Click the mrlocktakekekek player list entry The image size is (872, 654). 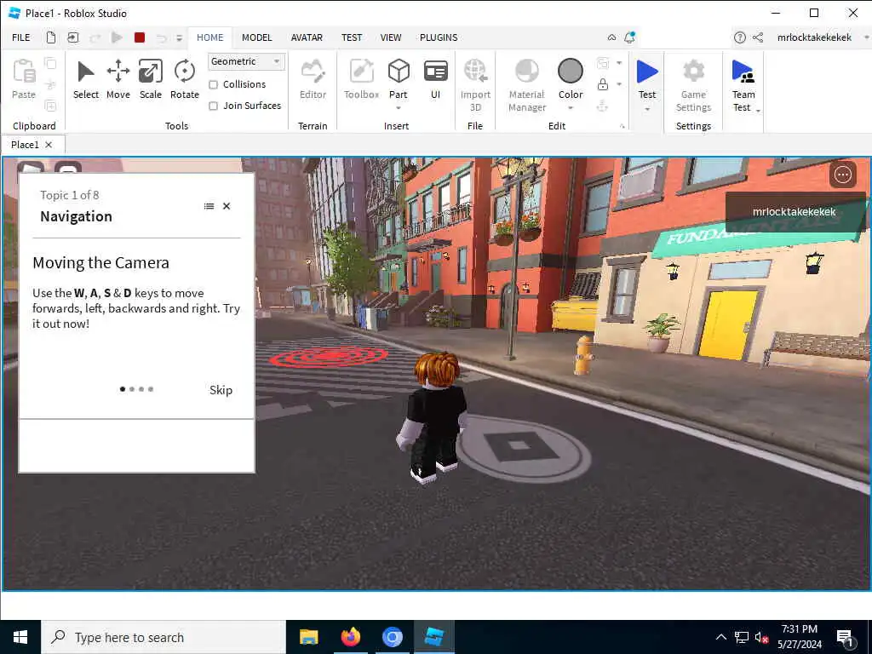coord(795,212)
